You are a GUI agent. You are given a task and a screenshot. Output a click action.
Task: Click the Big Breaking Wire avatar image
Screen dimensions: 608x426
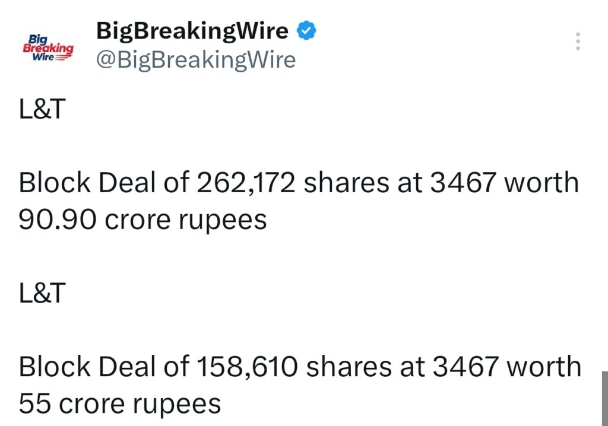[x=47, y=47]
